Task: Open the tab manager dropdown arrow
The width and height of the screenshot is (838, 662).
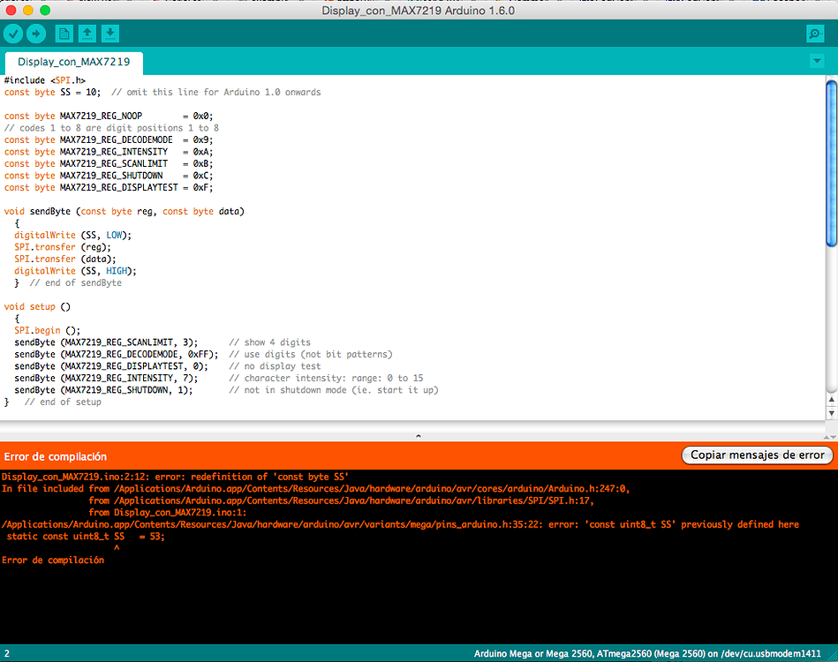Action: (x=816, y=62)
